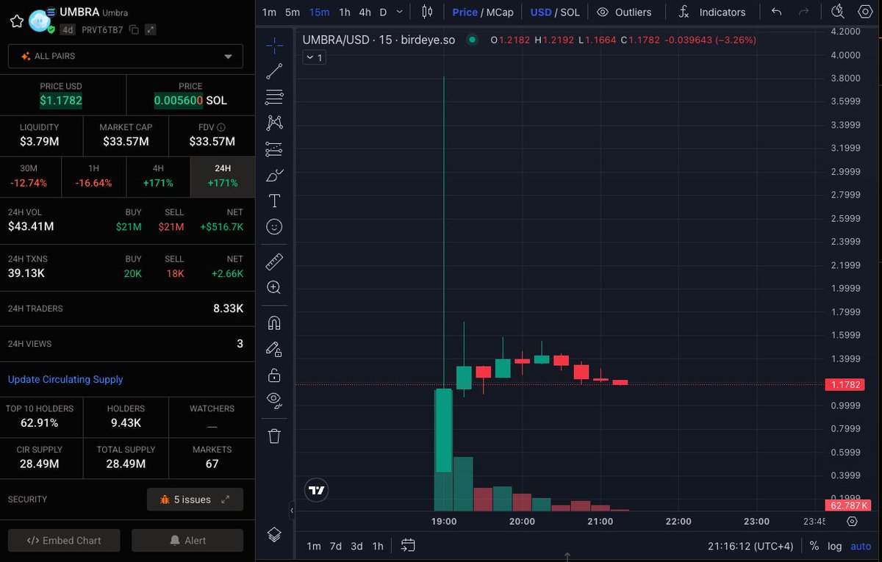Toggle Outliers visibility on the chart

pyautogui.click(x=624, y=12)
